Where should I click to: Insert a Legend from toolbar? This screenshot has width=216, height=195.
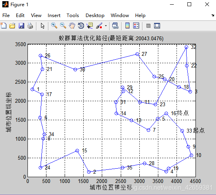[136, 26]
